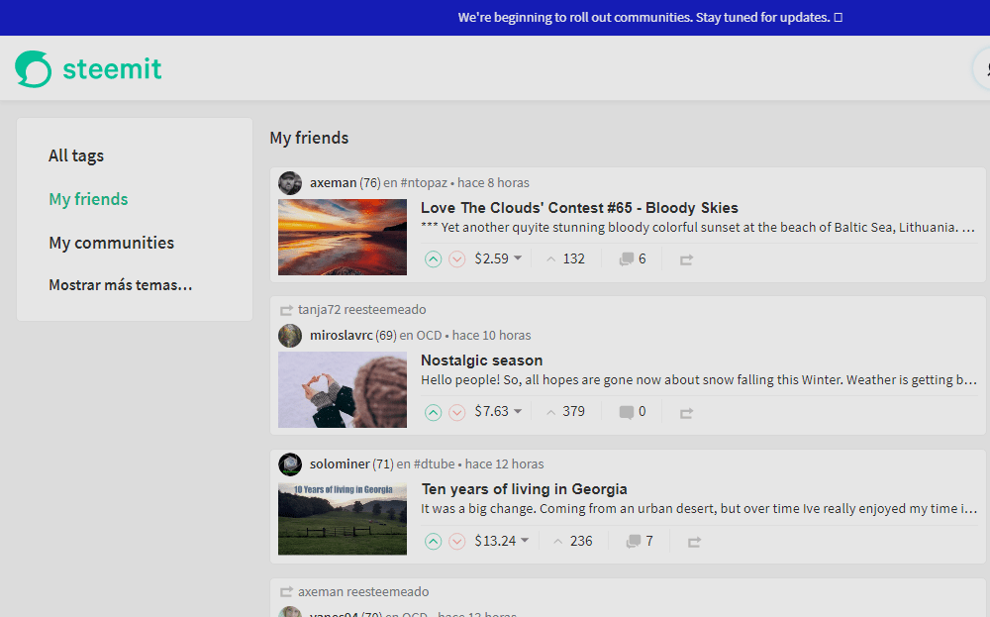The height and width of the screenshot is (617, 990).
Task: Visit the axeman username link
Action: tap(334, 183)
